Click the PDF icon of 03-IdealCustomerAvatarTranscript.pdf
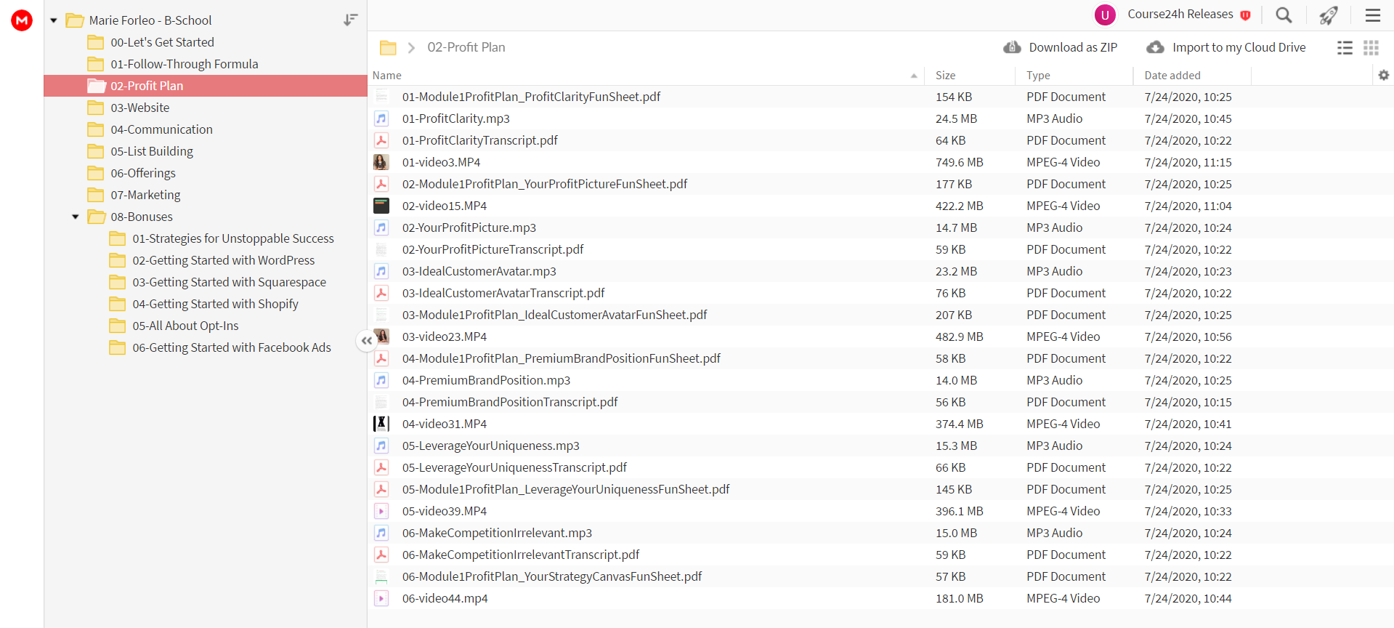This screenshot has height=628, width=1394. point(381,293)
